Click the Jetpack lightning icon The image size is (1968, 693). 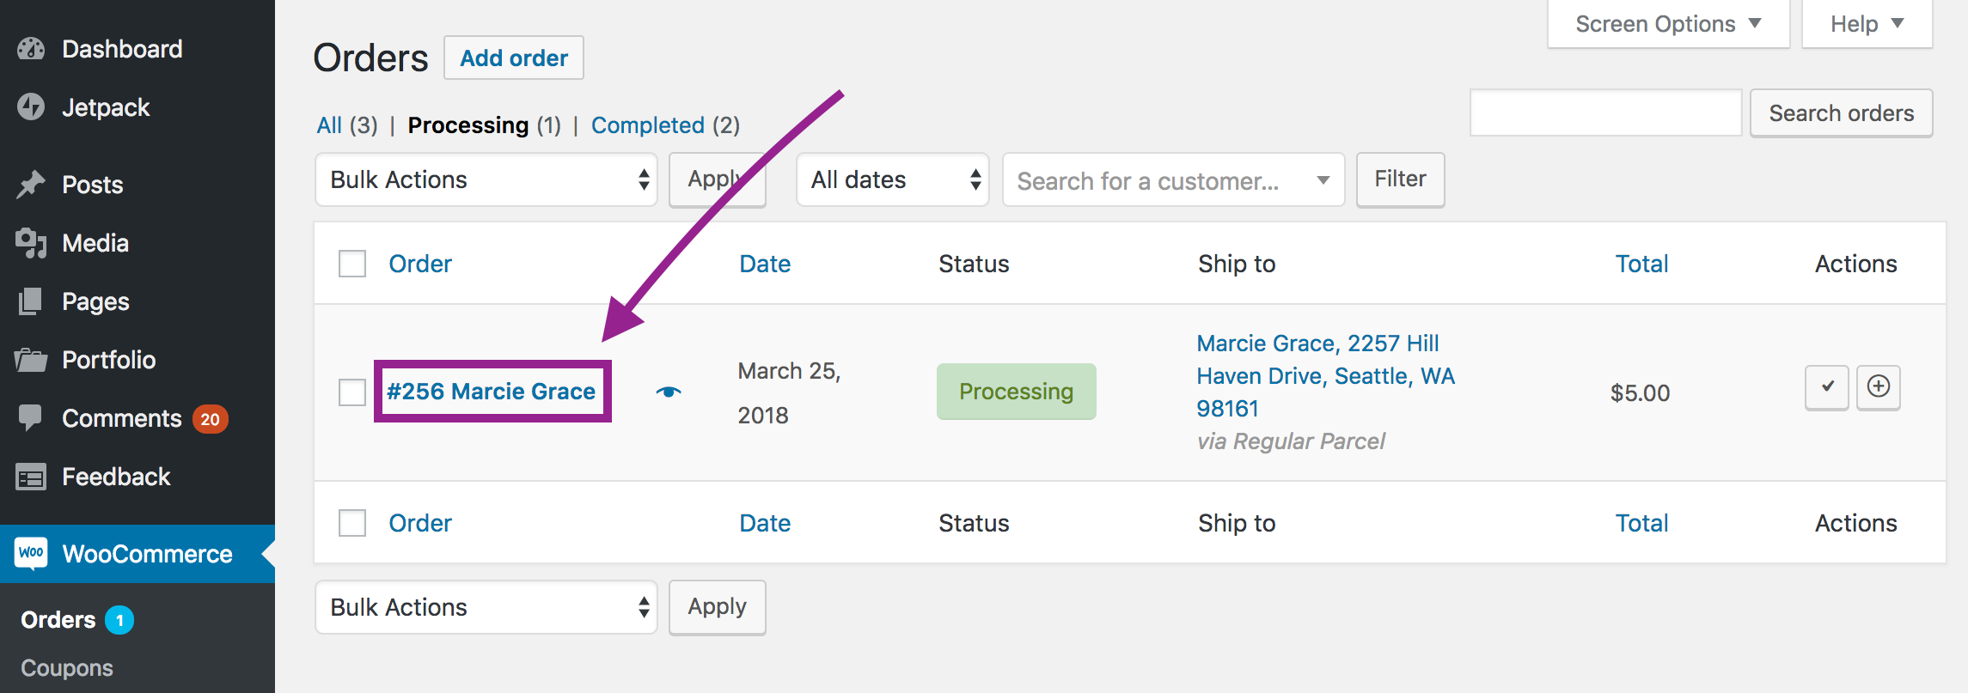pos(31,107)
